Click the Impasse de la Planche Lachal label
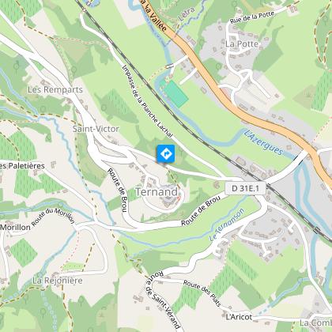Screen dimensions: 332x332 pyautogui.click(x=147, y=101)
